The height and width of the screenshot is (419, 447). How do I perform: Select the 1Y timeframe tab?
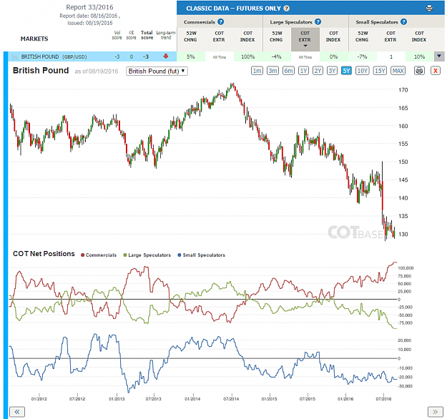click(x=304, y=71)
